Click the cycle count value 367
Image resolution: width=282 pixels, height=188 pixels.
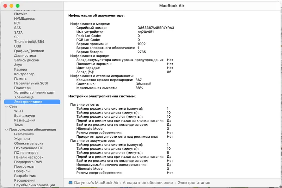click(x=139, y=80)
